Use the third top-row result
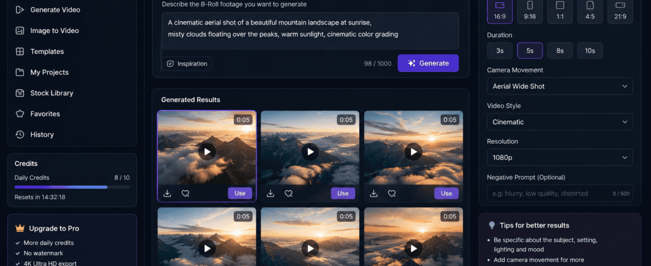 [x=446, y=193]
